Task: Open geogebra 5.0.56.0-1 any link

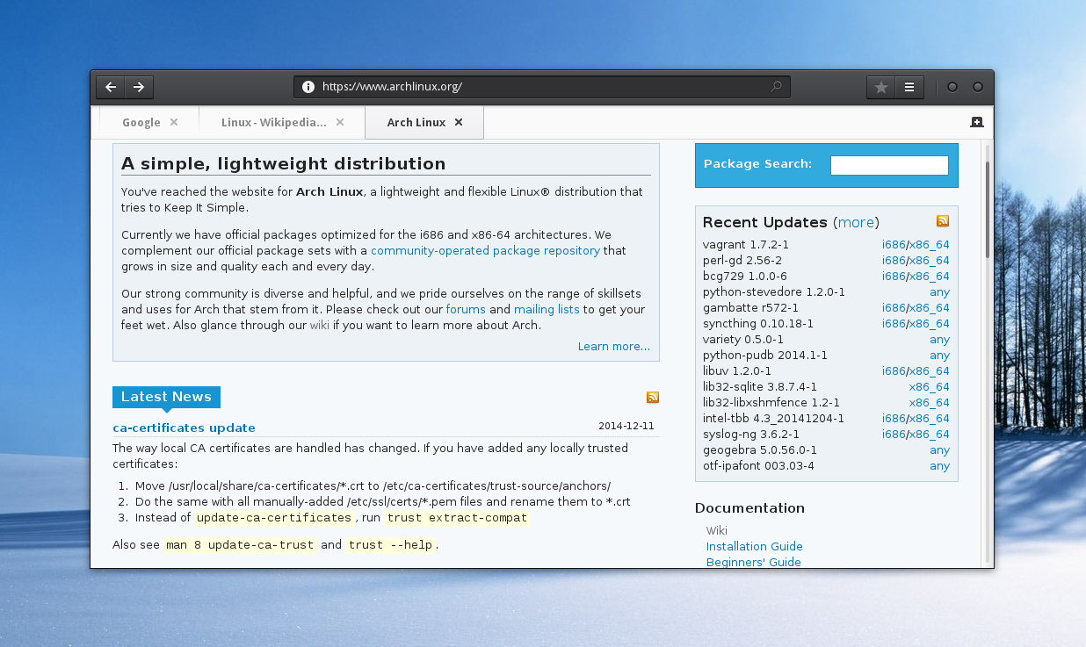Action: click(x=939, y=450)
